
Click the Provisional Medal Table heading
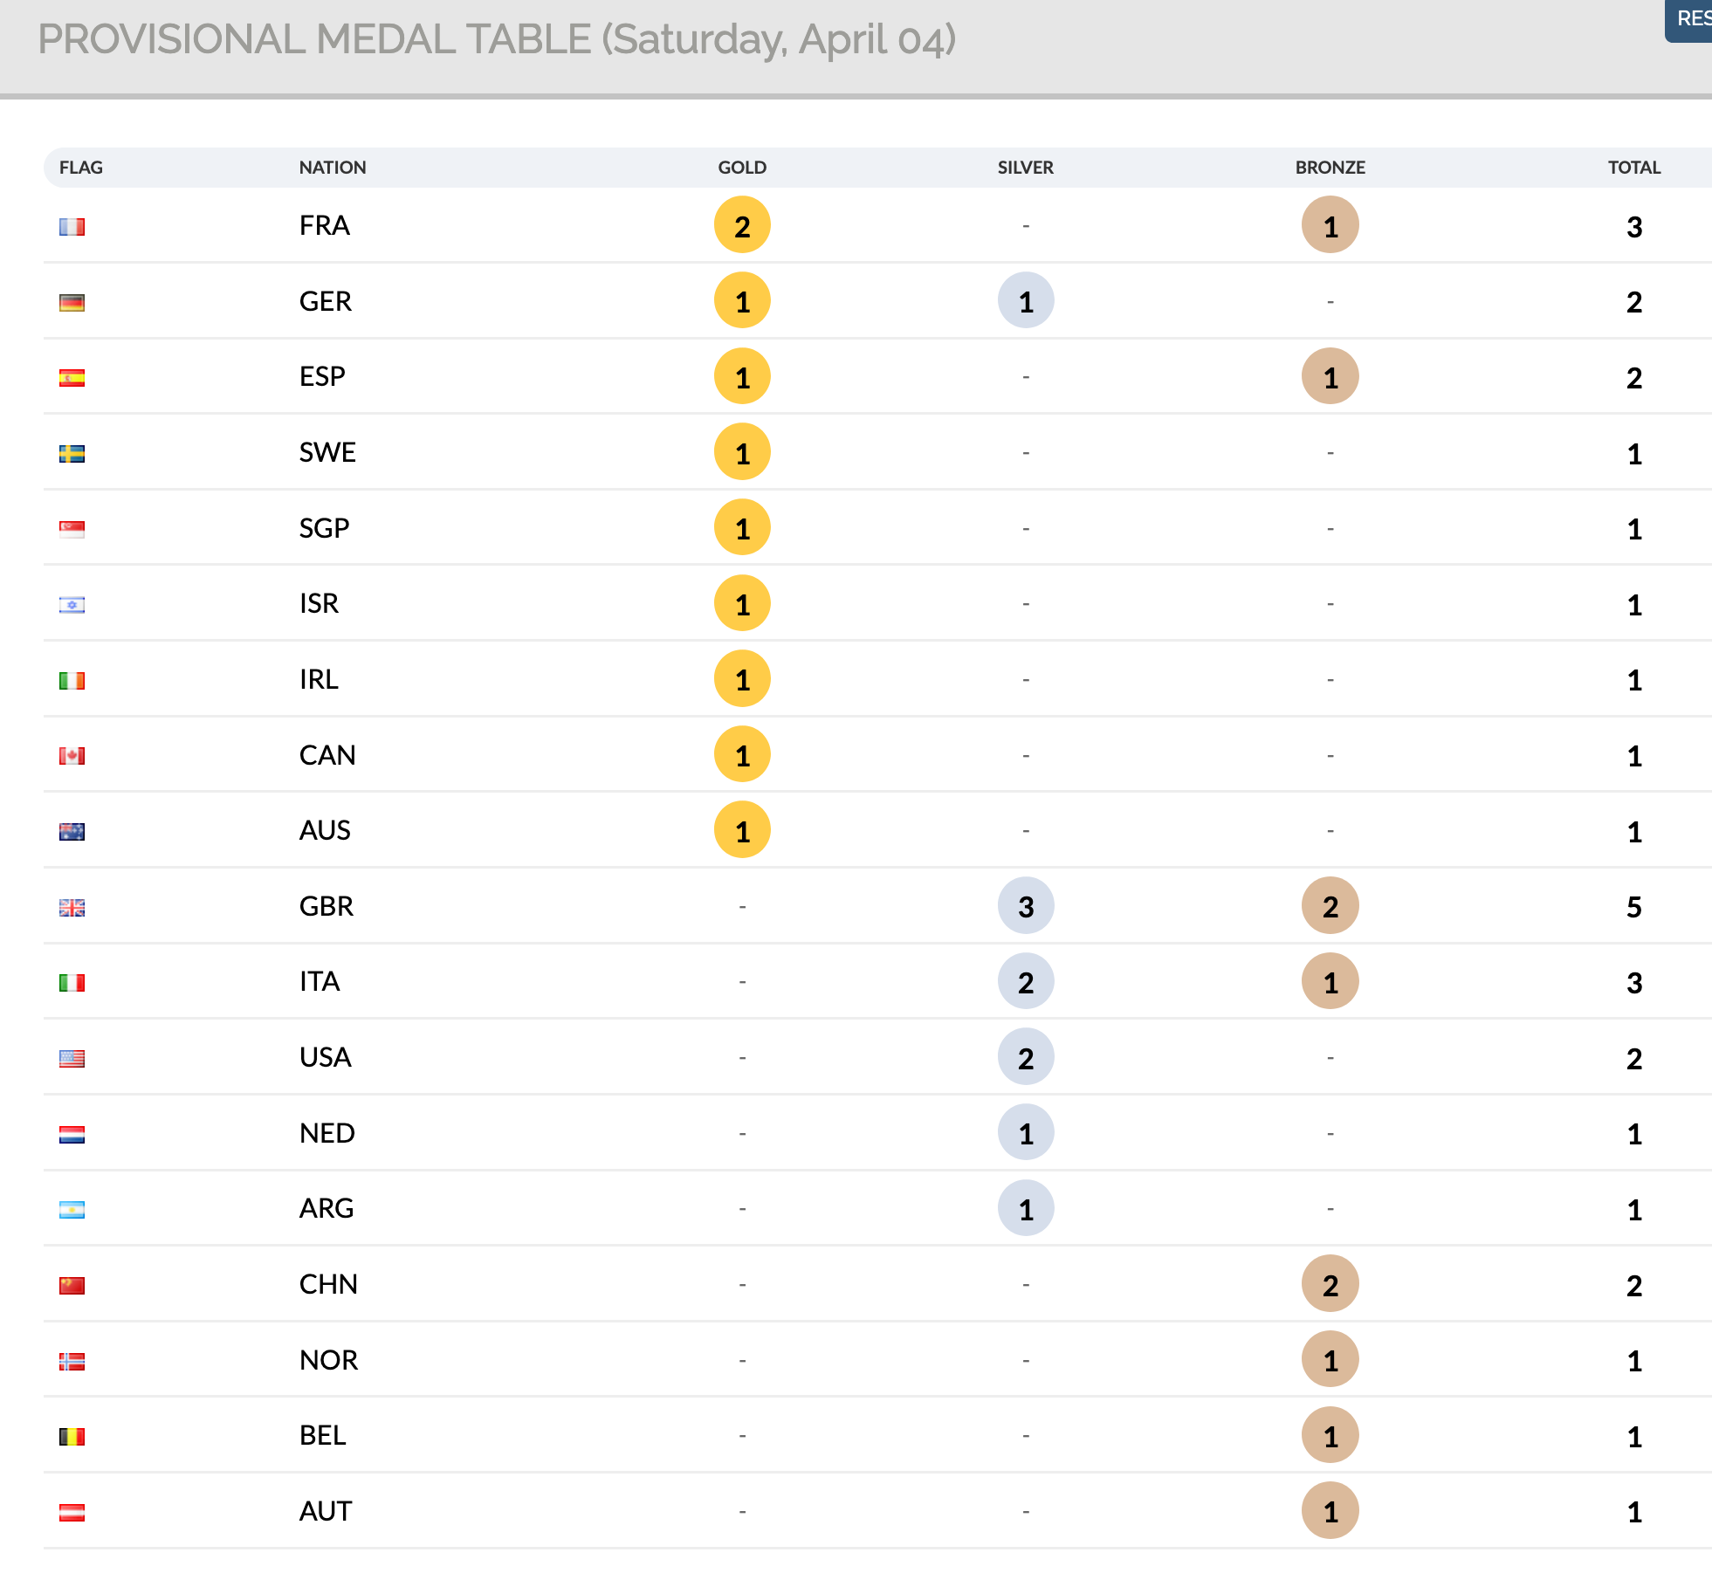(497, 40)
